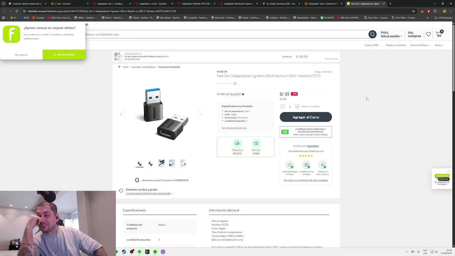The image size is (455, 256).
Task: Close the Asesoría Online chat widget
Action: (x=448, y=172)
